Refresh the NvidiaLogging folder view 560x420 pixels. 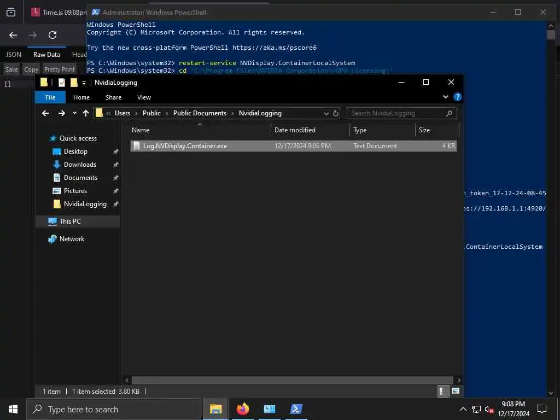pos(336,114)
